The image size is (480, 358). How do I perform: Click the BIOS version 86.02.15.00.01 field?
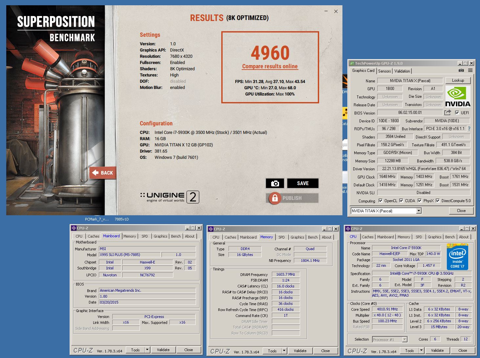tap(410, 113)
